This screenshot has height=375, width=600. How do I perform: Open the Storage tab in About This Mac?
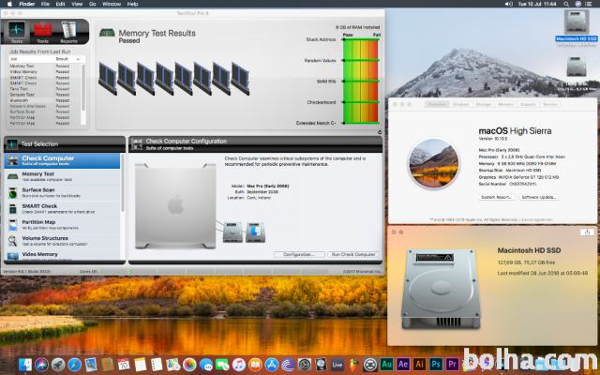tap(484, 104)
